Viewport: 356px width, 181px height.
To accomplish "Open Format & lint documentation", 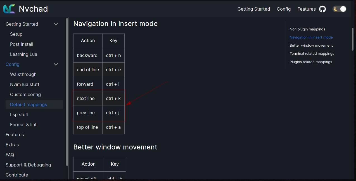I will [23, 125].
